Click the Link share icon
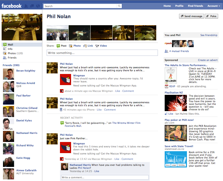 pyautogui.click(x=85, y=46)
